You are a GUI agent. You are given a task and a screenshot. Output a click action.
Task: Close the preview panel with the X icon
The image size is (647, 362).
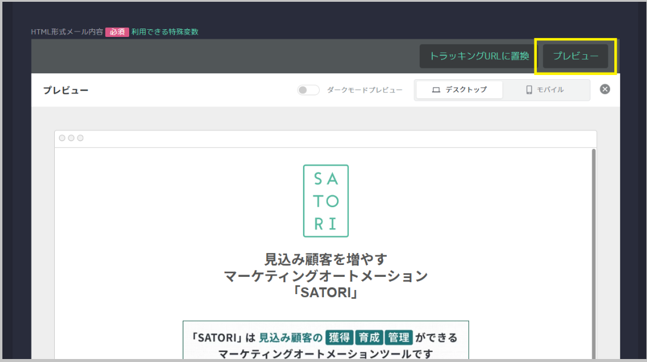[x=605, y=89]
